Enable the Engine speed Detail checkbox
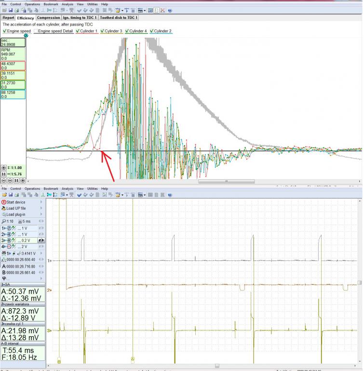 click(x=36, y=31)
